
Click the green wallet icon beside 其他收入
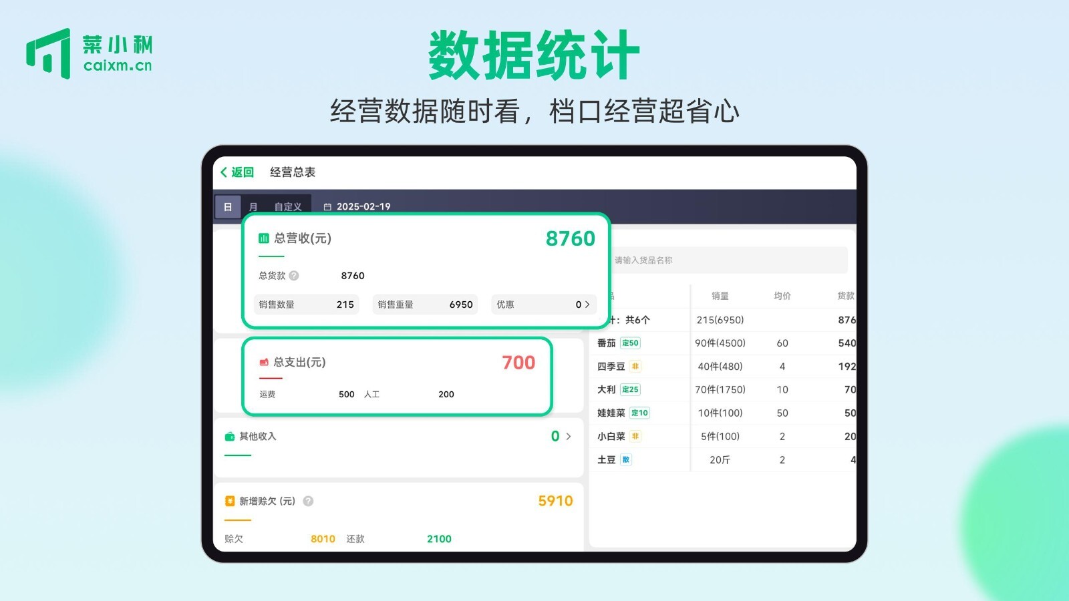(x=230, y=437)
